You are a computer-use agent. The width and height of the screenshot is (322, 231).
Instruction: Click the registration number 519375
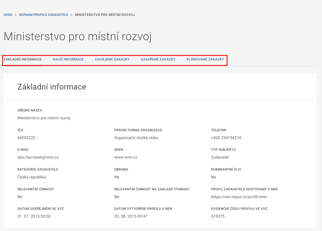pos(218,216)
